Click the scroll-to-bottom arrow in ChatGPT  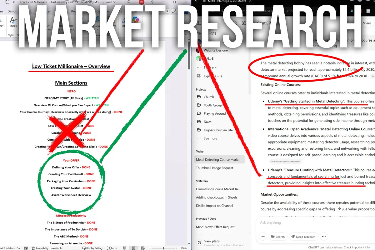pyautogui.click(x=339, y=208)
